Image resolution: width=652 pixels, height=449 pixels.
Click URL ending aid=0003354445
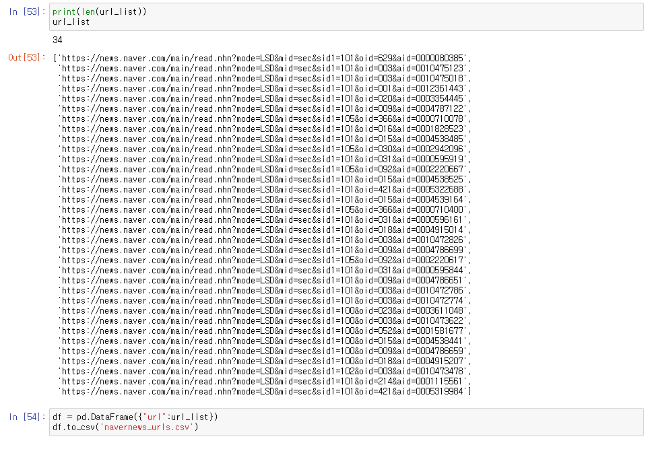pyautogui.click(x=263, y=98)
